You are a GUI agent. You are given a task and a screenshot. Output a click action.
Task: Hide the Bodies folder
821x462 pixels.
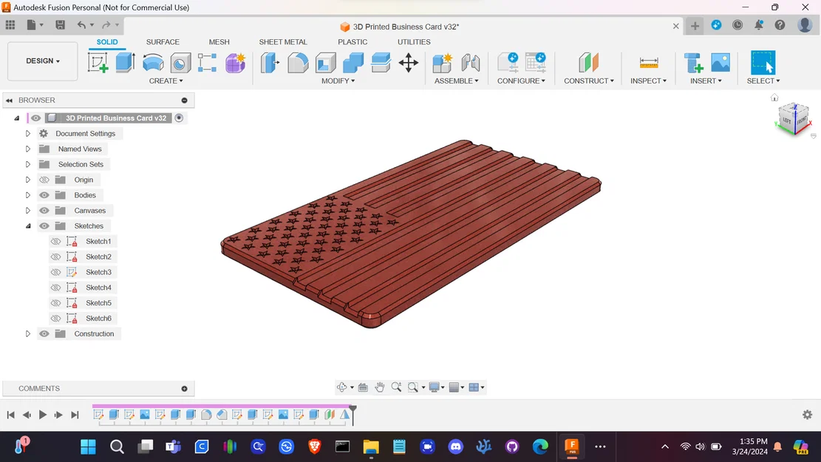44,195
